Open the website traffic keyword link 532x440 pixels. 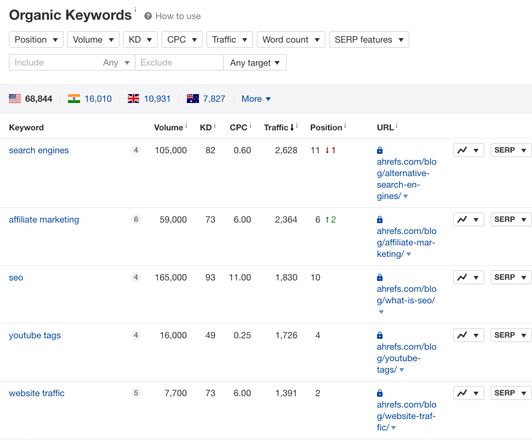click(x=37, y=393)
